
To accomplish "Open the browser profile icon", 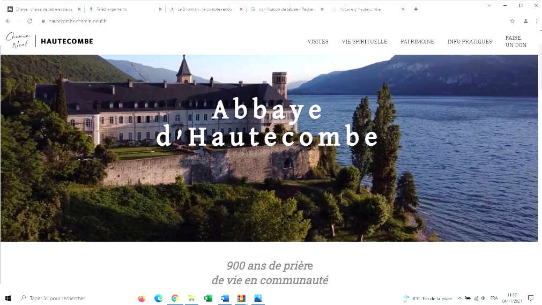I will click(x=525, y=21).
